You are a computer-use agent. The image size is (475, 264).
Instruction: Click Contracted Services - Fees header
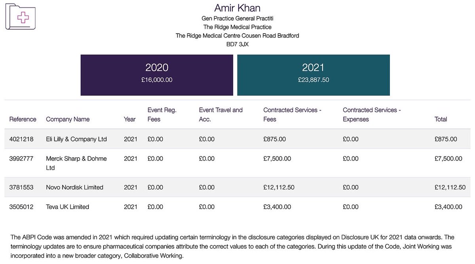pyautogui.click(x=292, y=115)
